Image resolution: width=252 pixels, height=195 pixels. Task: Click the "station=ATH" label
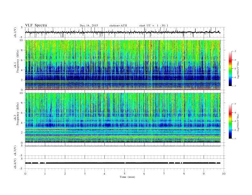click(x=118, y=25)
